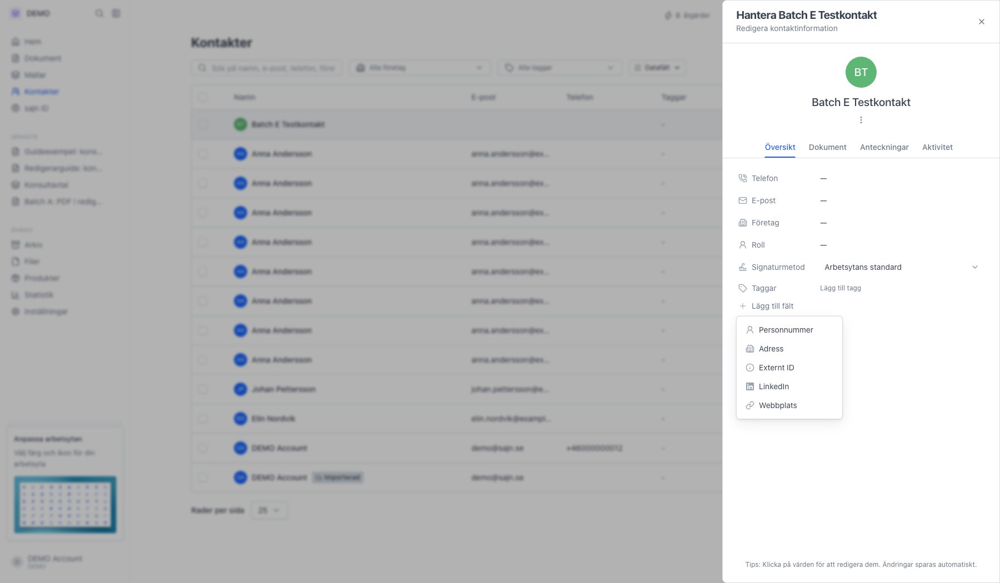Click the Företag building icon
This screenshot has width=1000, height=583.
point(742,223)
